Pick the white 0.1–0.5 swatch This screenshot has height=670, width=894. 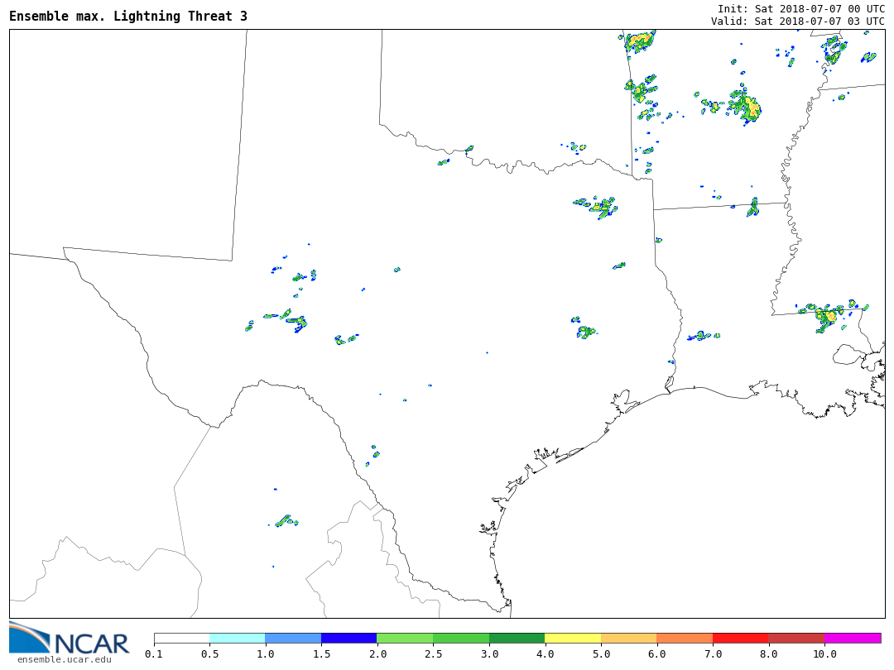(181, 638)
